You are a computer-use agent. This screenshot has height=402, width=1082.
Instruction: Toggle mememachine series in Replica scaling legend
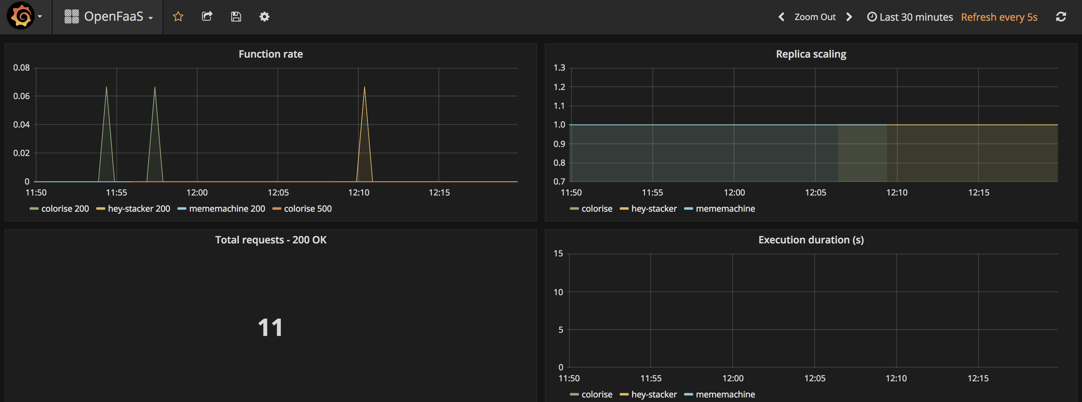point(725,208)
